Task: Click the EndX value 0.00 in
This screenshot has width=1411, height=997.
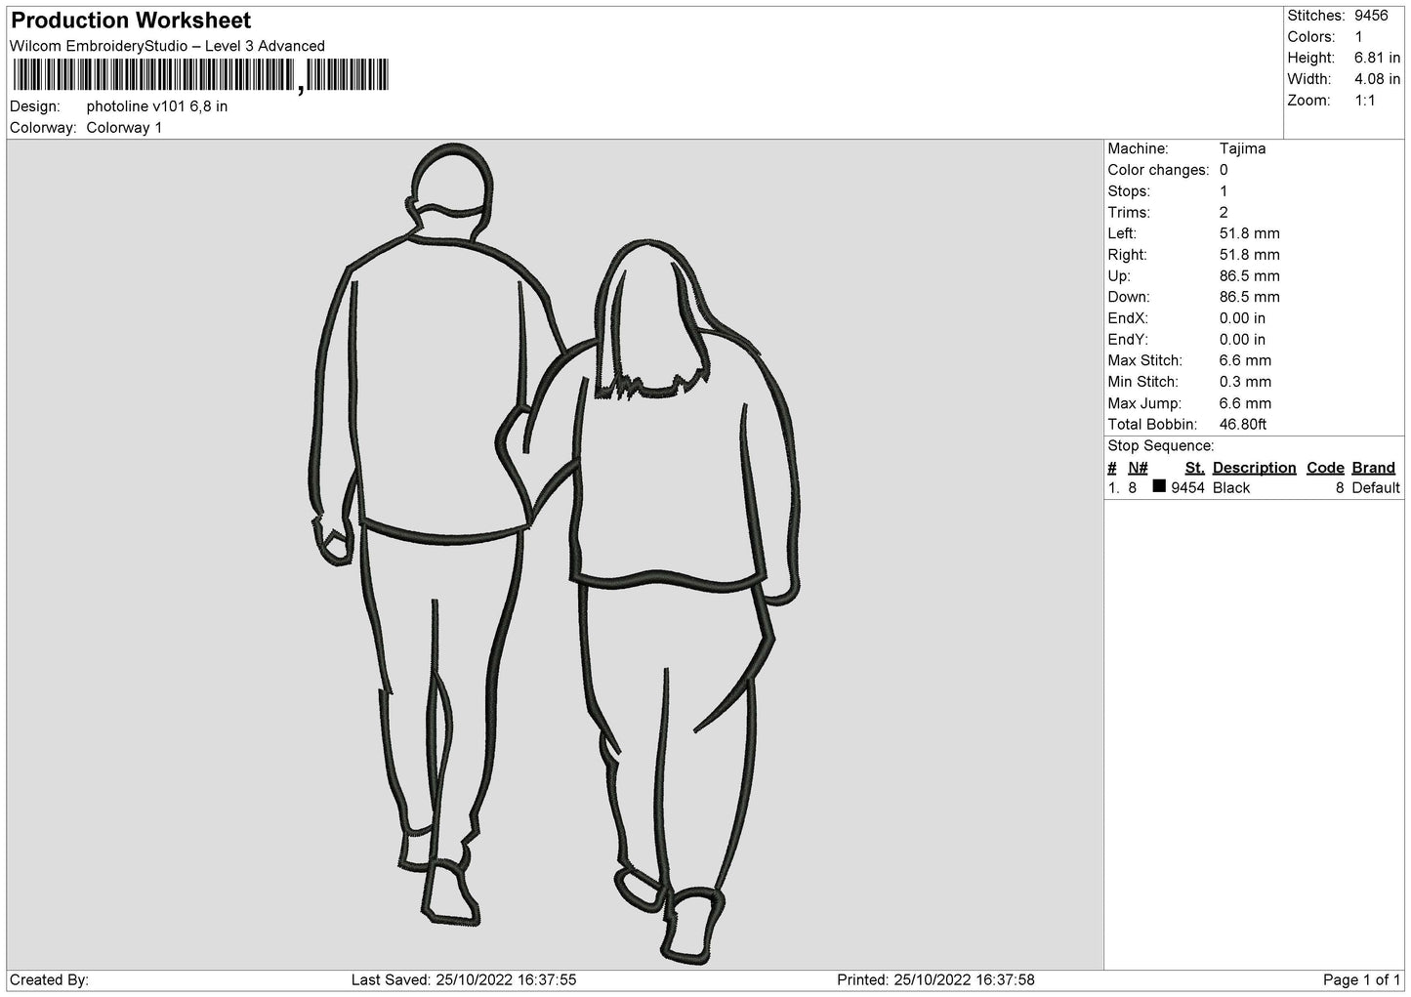Action: pos(1242,318)
